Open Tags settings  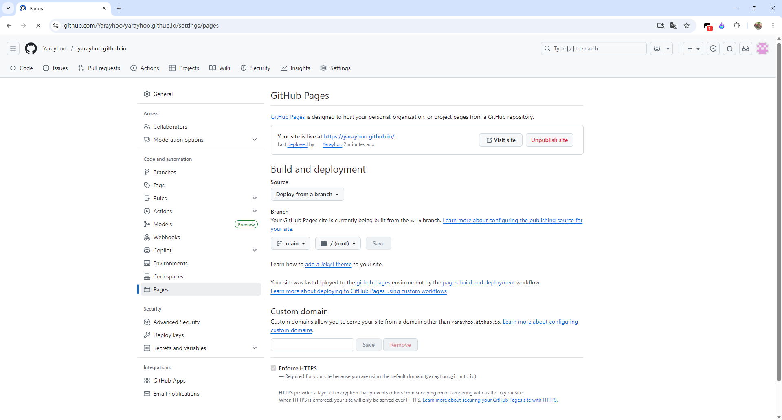200,185
